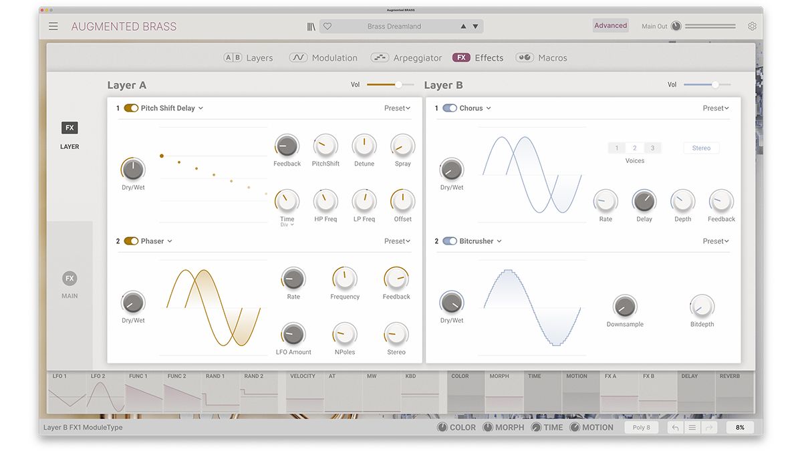Screen dimensions: 802x451
Task: Open the hamburger main menu
Action: (x=53, y=27)
